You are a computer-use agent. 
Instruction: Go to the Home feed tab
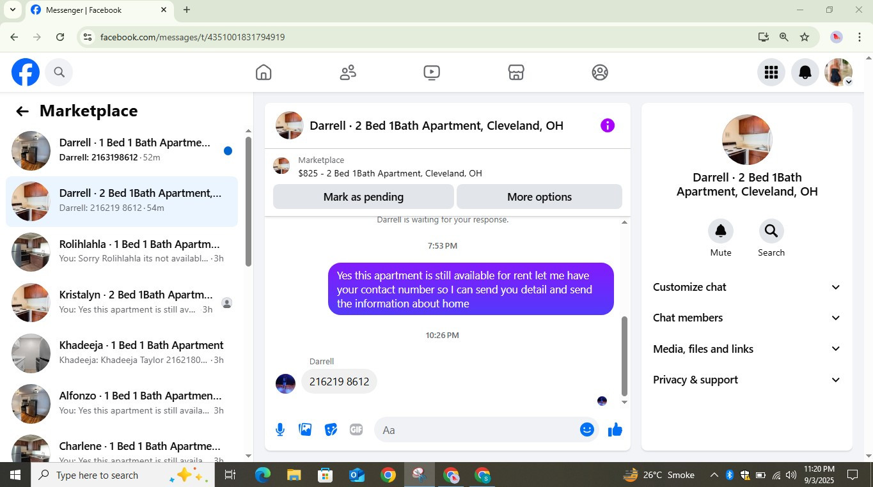[263, 72]
